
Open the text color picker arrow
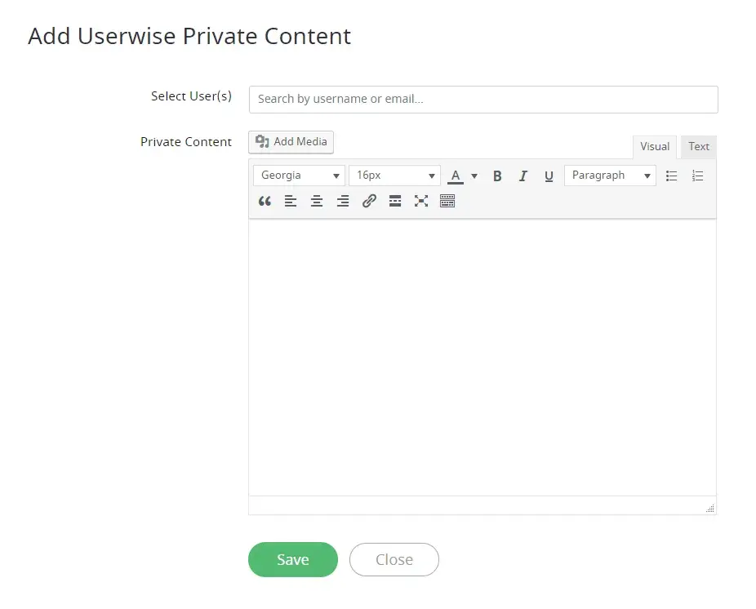point(474,176)
